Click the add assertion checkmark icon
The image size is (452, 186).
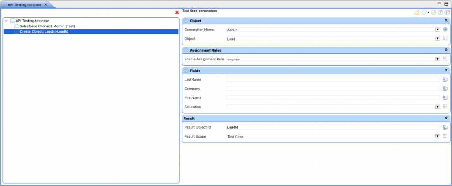point(433,12)
